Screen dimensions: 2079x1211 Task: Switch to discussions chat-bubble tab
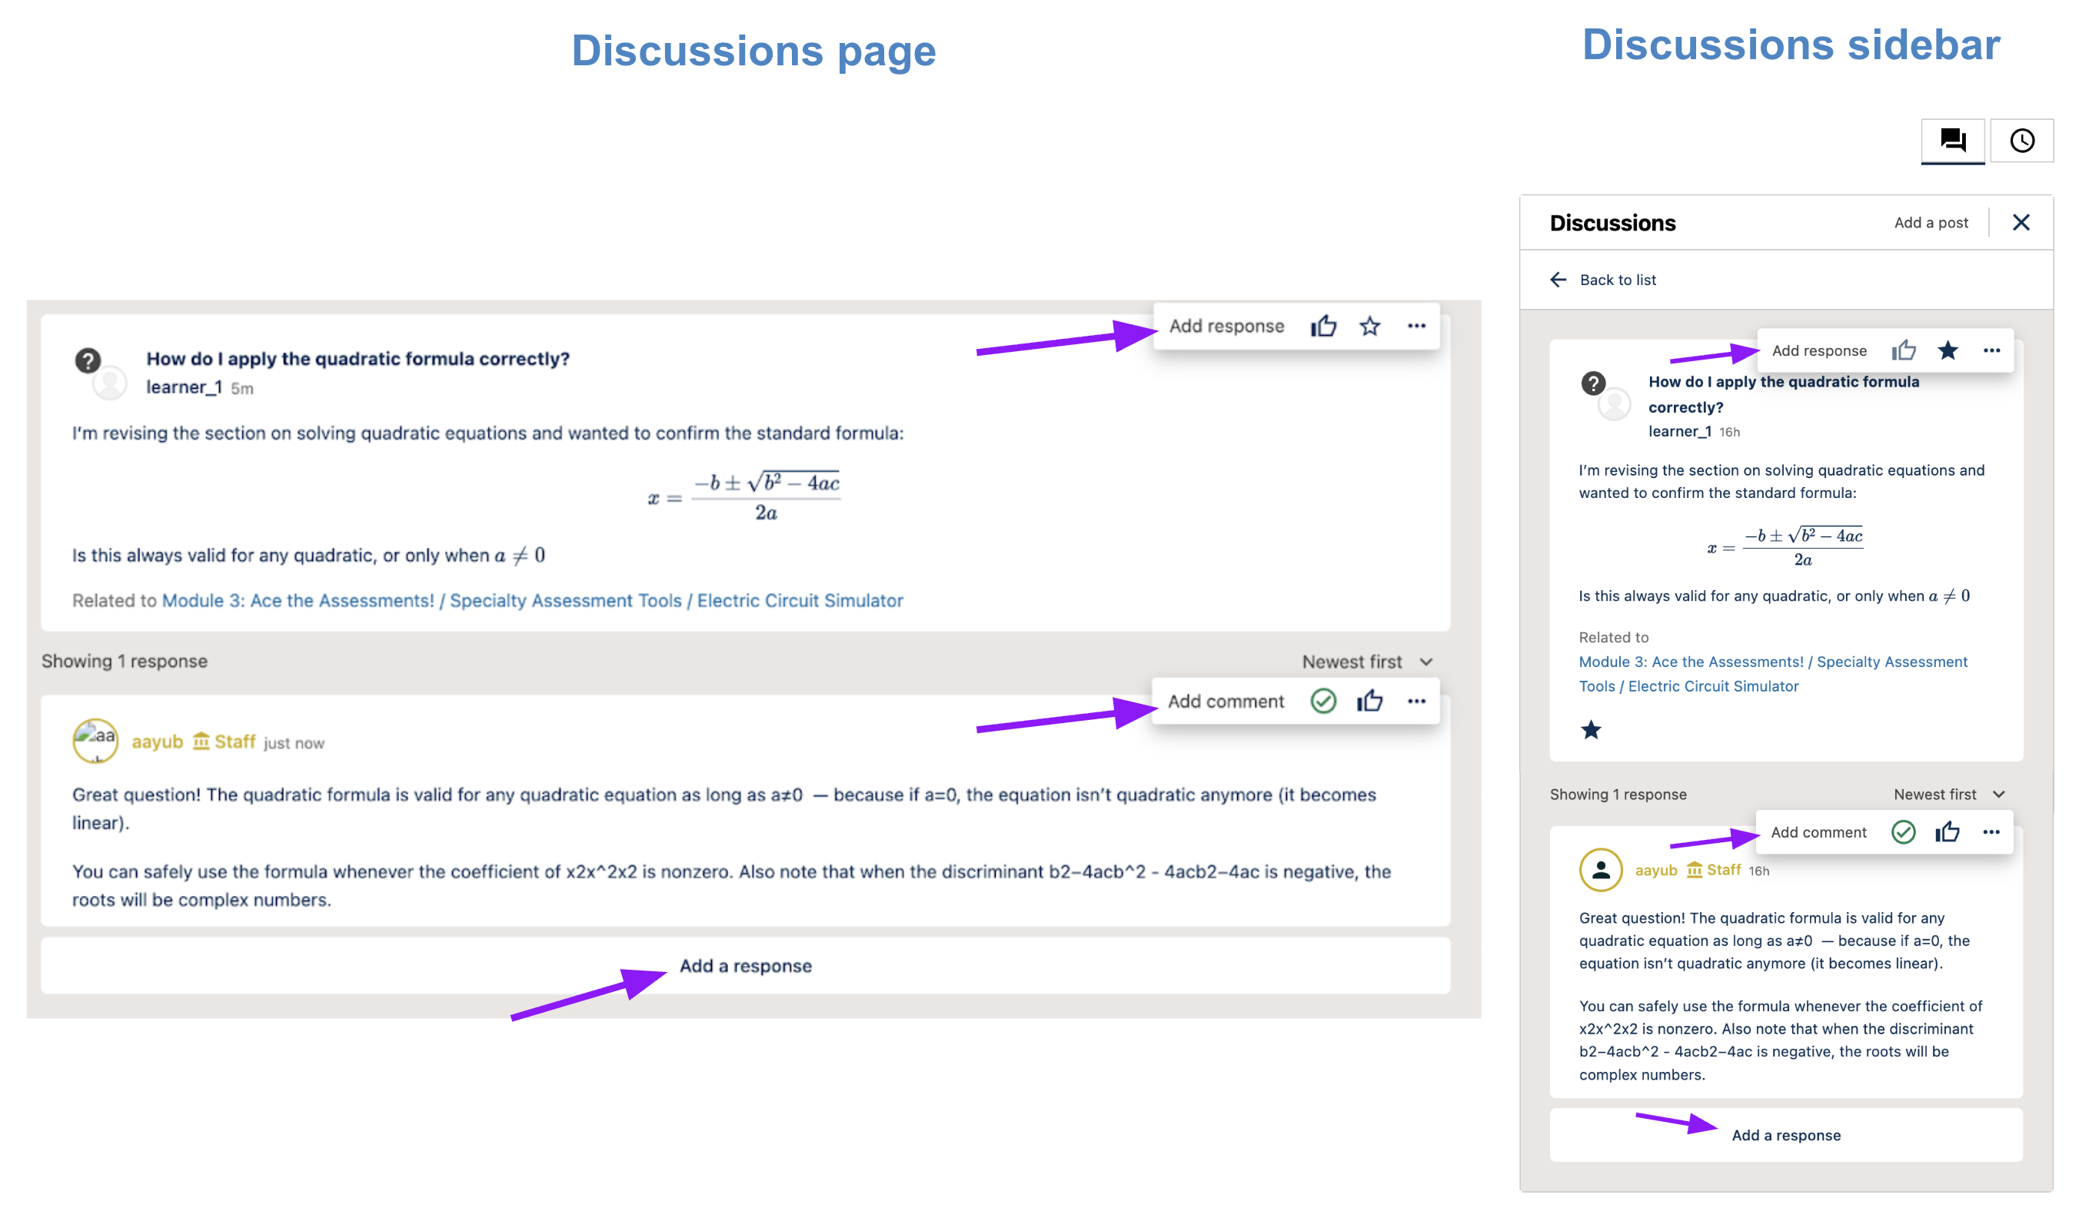1952,141
